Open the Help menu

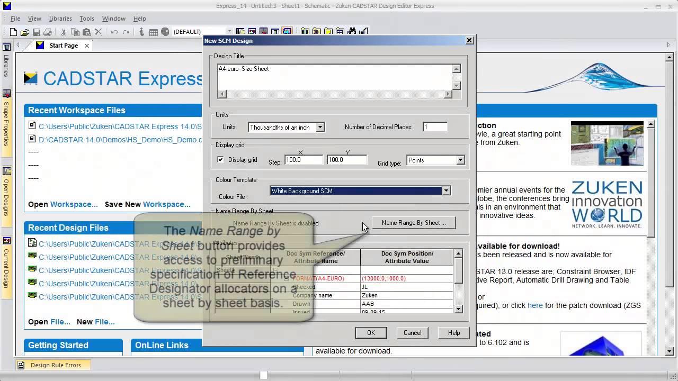pos(140,19)
